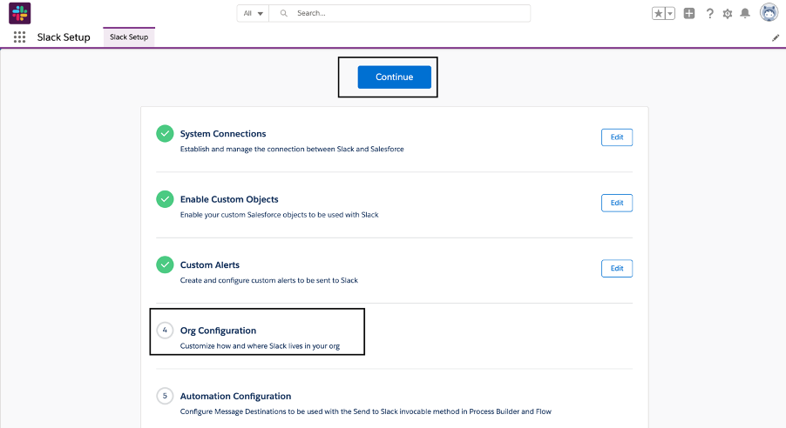Select the Slack Setup tab
This screenshot has width=786, height=428.
[129, 37]
